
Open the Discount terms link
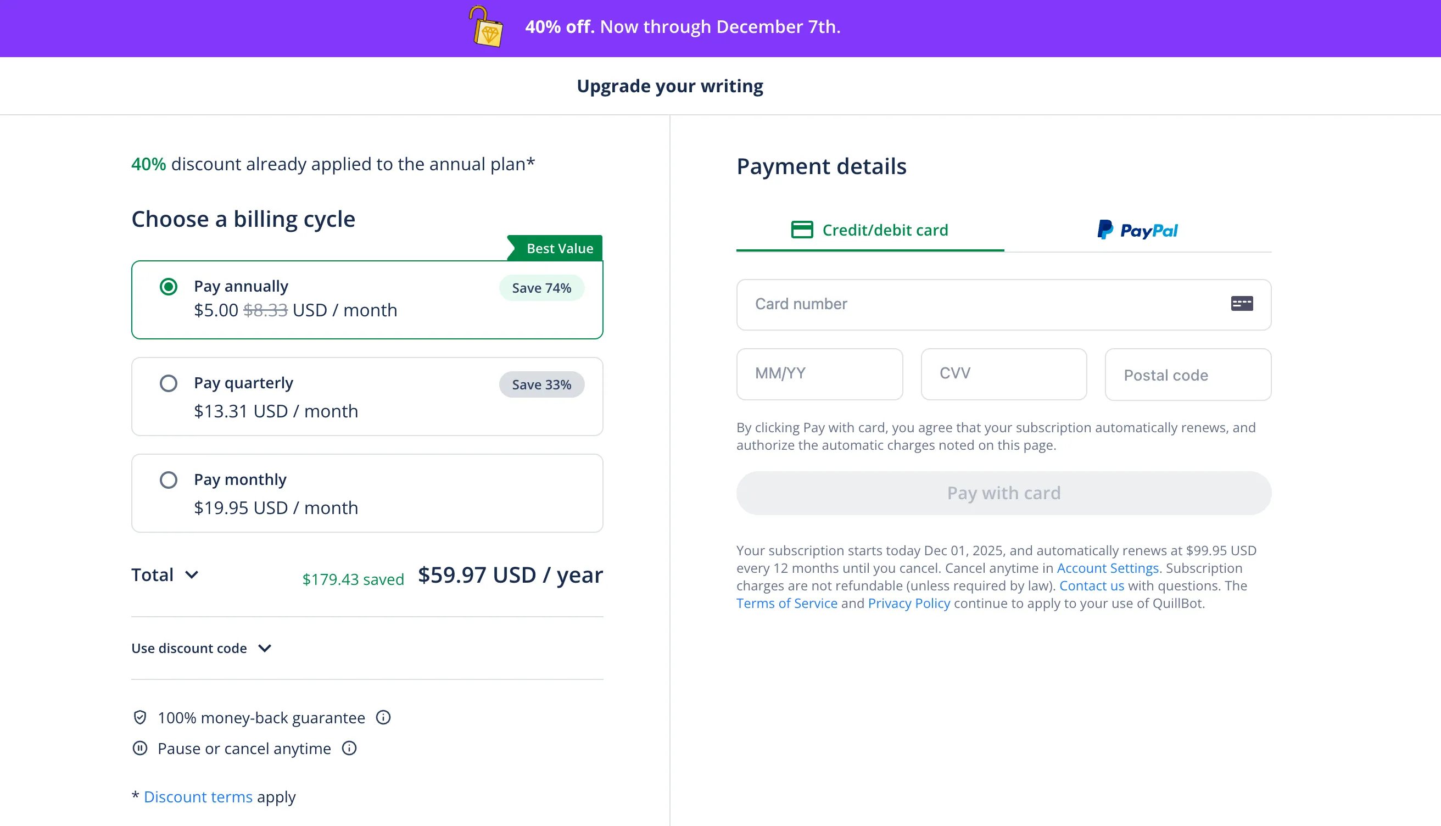tap(198, 796)
